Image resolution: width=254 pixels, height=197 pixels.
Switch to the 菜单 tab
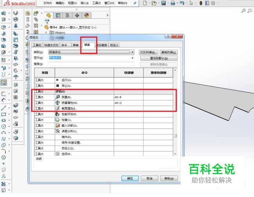coord(76,45)
